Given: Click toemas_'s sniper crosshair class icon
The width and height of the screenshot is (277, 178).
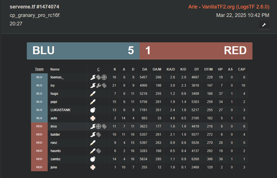Looking at the screenshot, I should click(x=104, y=77).
